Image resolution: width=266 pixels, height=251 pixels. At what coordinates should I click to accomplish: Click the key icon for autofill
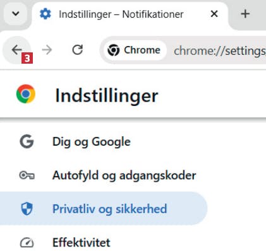click(x=27, y=175)
